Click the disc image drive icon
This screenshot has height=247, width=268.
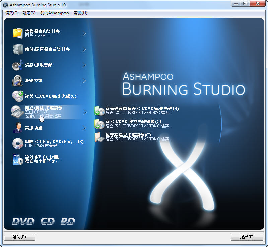18,112
